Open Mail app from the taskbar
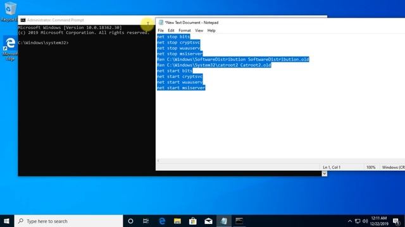Viewport: 405px width, 227px height. [208, 221]
